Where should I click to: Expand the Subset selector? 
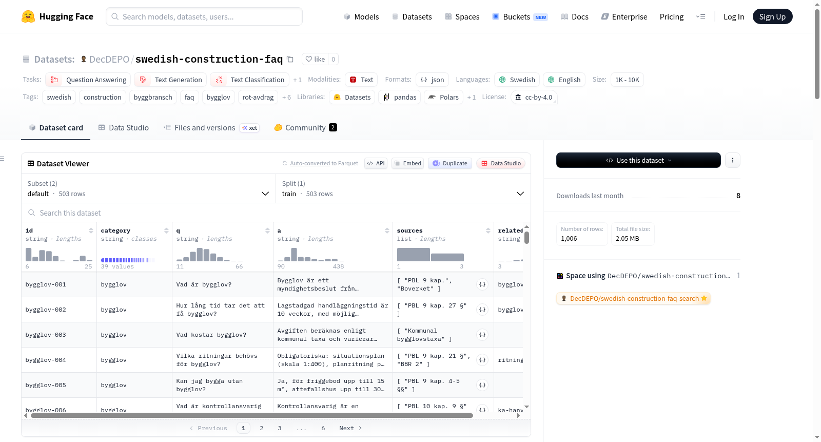(148, 188)
